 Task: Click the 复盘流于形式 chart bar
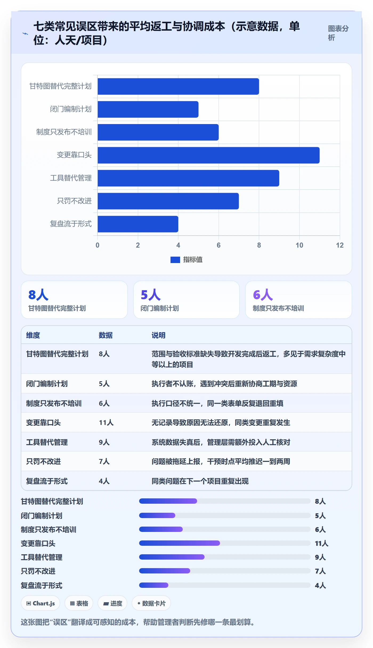click(x=138, y=224)
